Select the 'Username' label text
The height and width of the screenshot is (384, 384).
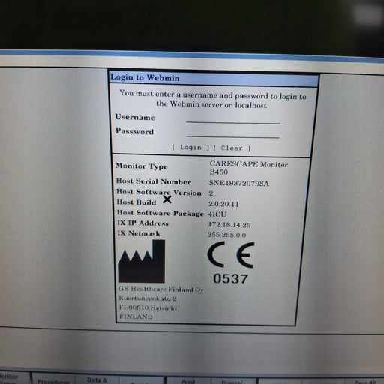pyautogui.click(x=135, y=117)
